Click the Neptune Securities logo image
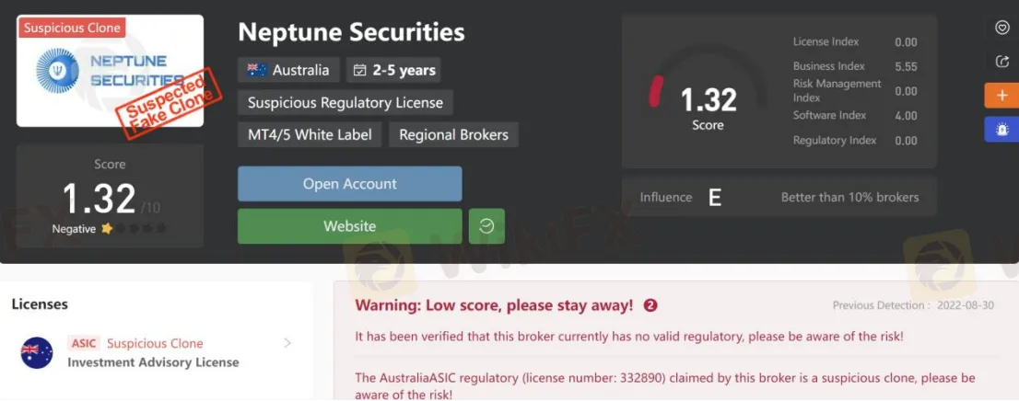 point(110,71)
